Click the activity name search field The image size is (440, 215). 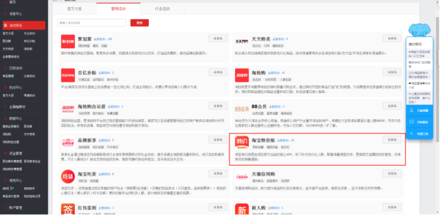(x=91, y=23)
